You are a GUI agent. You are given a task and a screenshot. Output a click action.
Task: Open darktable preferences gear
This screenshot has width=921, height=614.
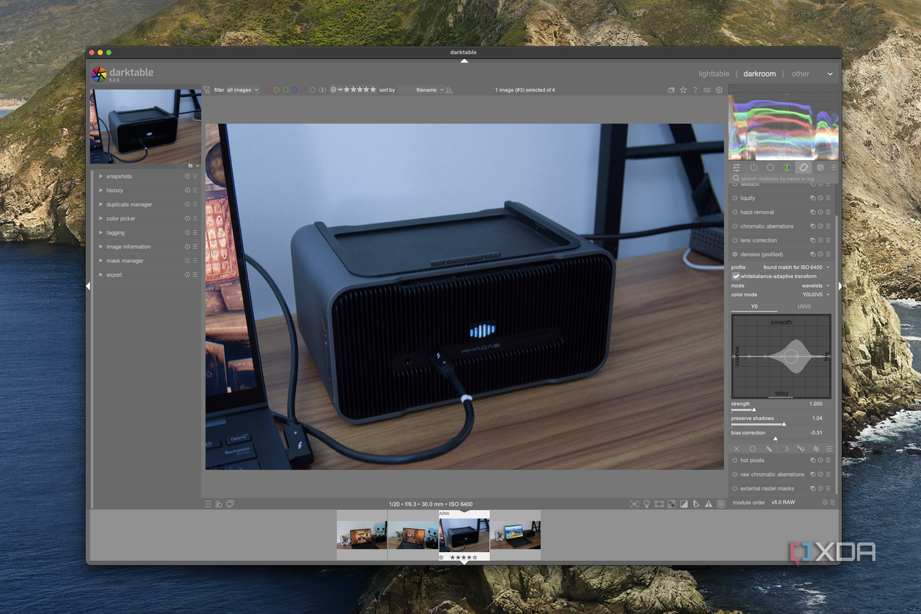(x=719, y=90)
